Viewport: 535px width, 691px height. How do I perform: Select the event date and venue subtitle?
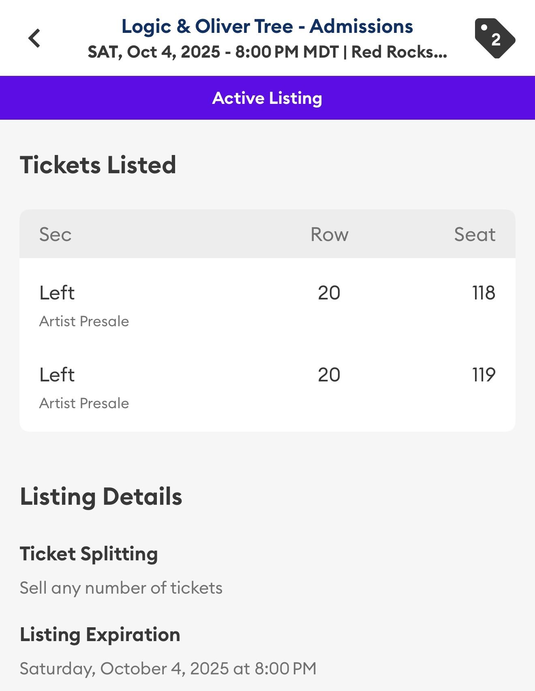point(267,52)
